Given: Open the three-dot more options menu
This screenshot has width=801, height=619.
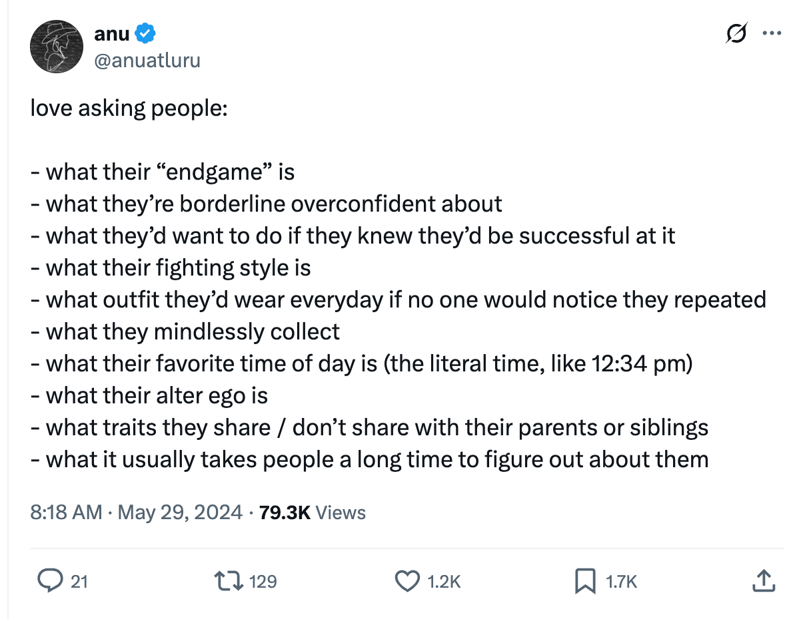Looking at the screenshot, I should coord(771,33).
